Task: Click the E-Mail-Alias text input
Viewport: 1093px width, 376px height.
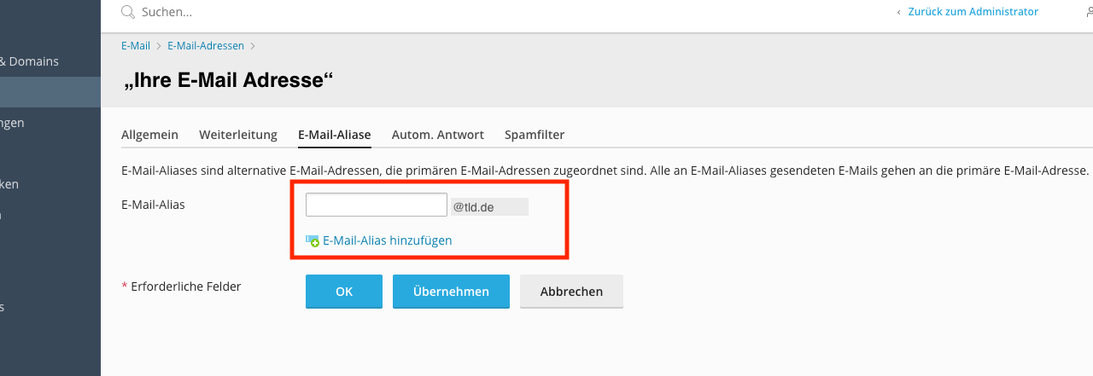Action: tap(377, 205)
